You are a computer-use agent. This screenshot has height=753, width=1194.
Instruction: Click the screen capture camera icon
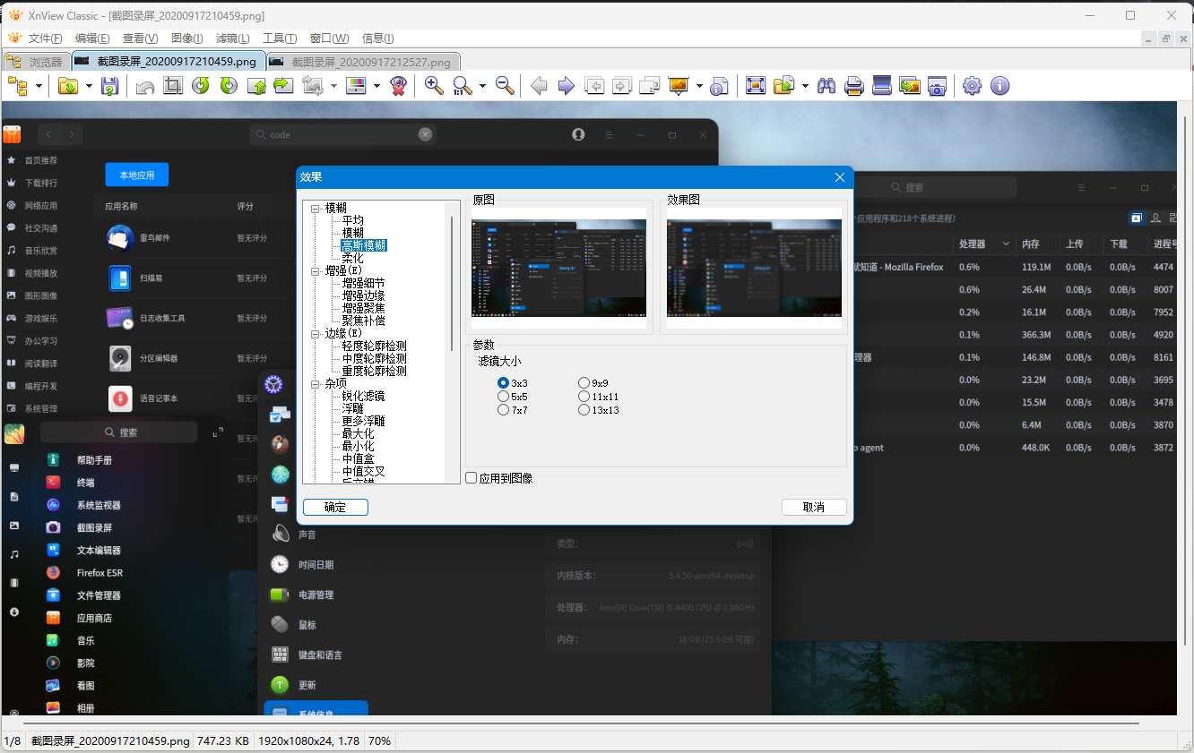click(938, 86)
